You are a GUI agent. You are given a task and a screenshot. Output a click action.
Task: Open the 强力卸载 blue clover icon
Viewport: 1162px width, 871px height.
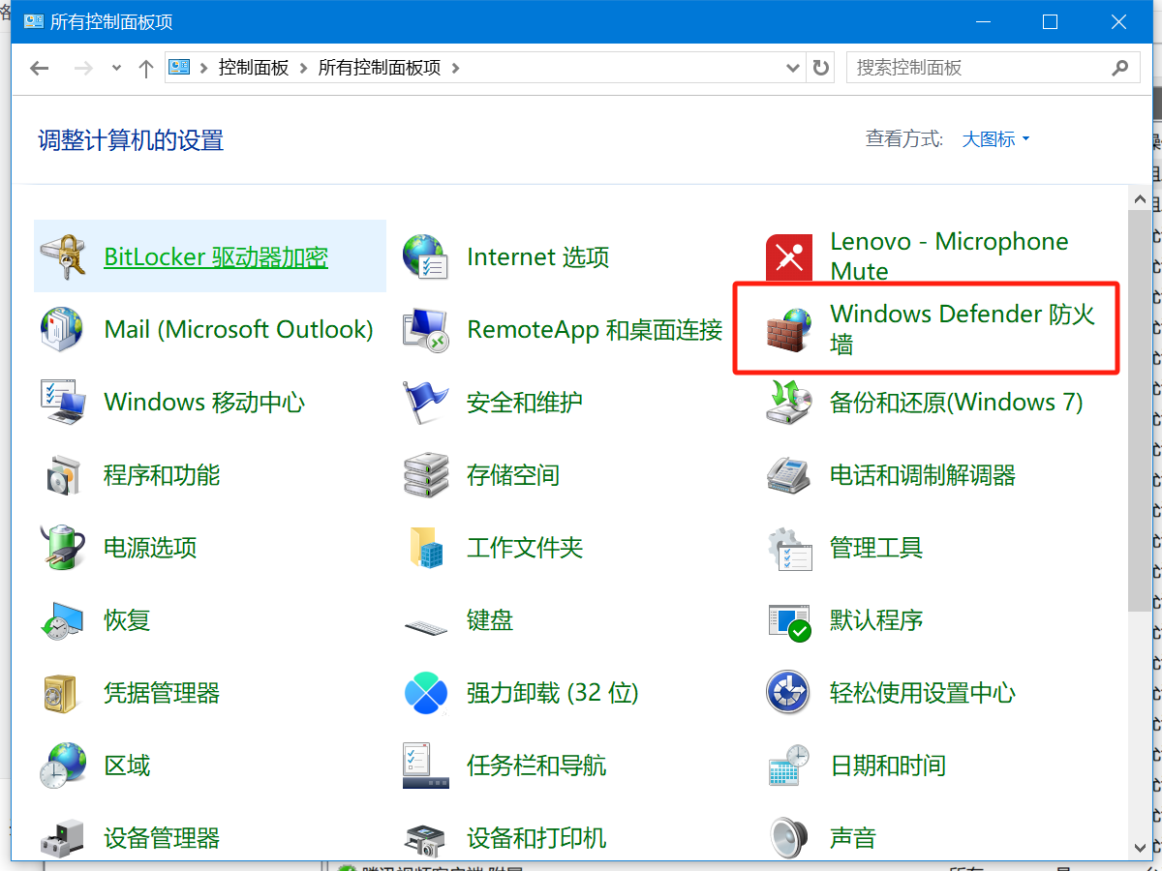click(x=426, y=692)
